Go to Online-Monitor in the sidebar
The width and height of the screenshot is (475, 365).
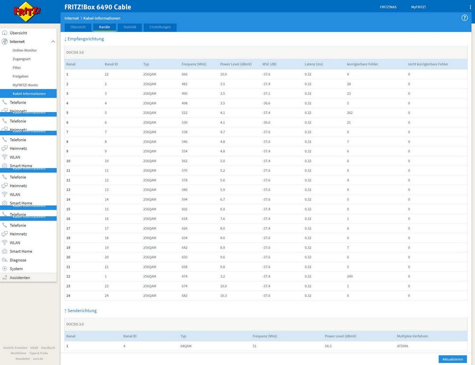coord(25,50)
